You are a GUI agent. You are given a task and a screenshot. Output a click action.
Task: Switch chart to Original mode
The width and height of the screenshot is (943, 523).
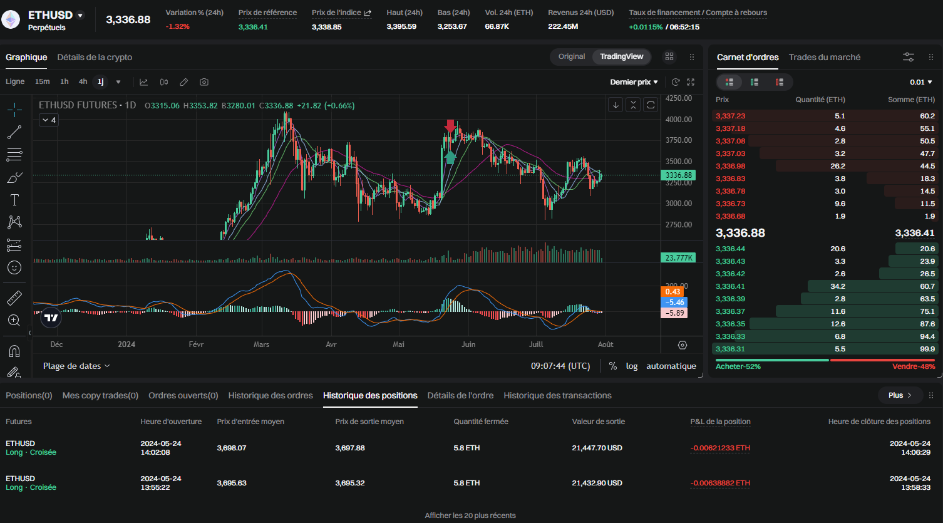click(x=571, y=57)
